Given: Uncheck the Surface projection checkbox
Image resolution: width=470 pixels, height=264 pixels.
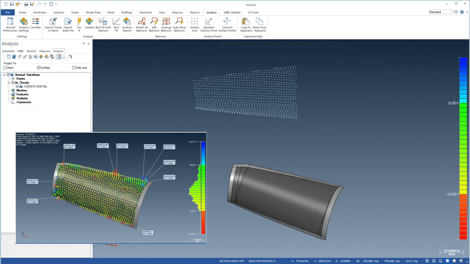Looking at the screenshot, I should (x=39, y=67).
